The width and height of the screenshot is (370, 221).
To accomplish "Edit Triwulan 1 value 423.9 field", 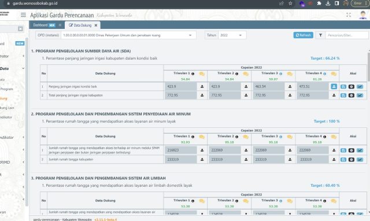I will [x=181, y=87].
